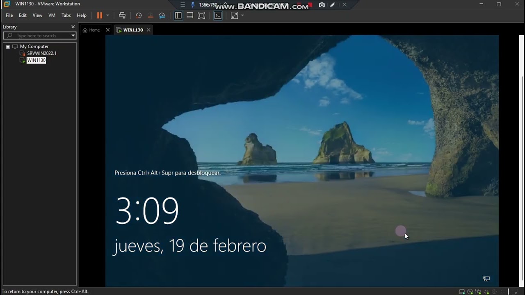Click the network adapter status icon

pyautogui.click(x=478, y=292)
